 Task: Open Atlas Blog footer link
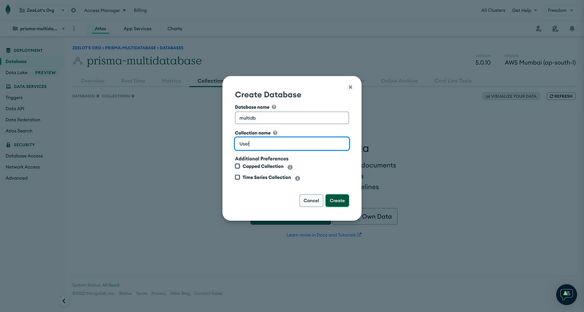click(180, 293)
